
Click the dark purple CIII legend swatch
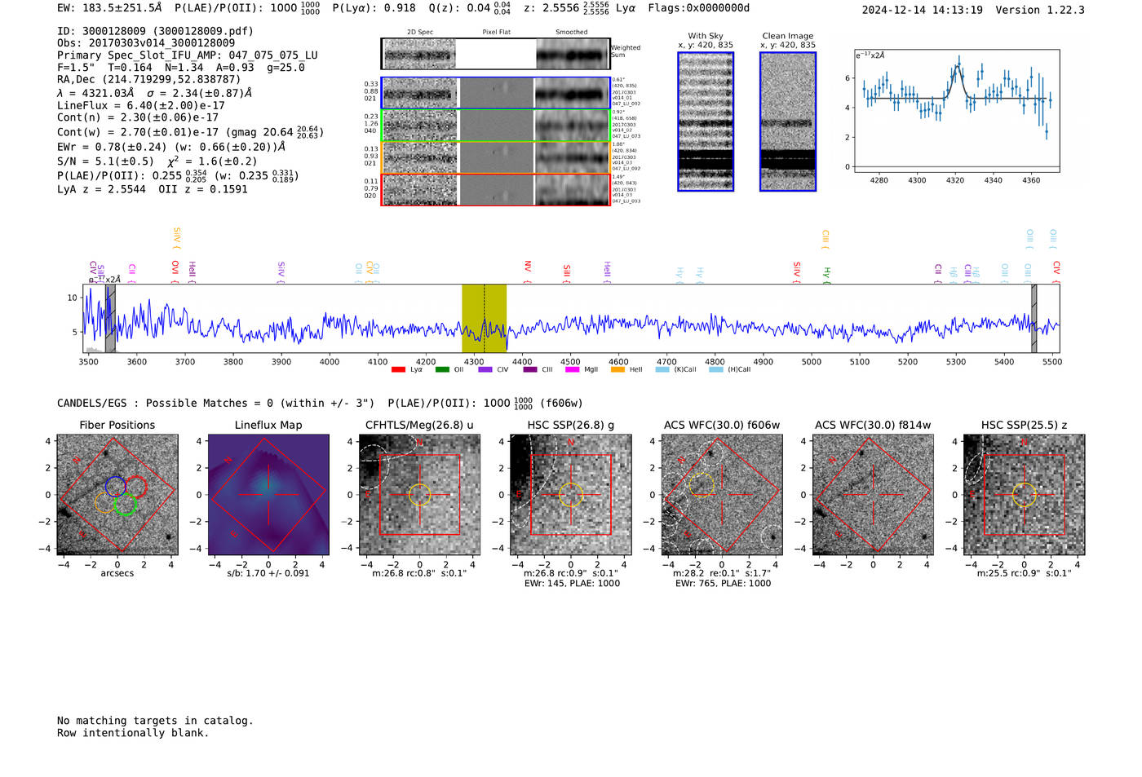[530, 370]
